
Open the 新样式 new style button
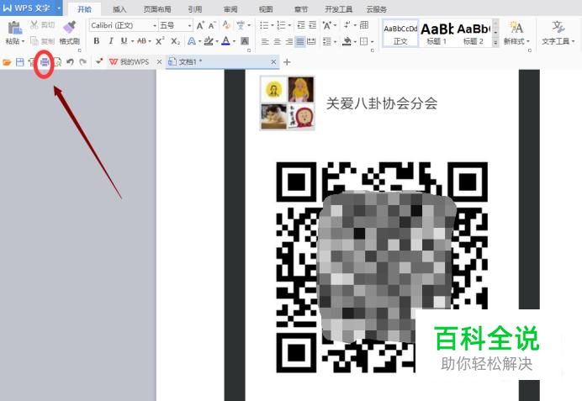pos(516,33)
